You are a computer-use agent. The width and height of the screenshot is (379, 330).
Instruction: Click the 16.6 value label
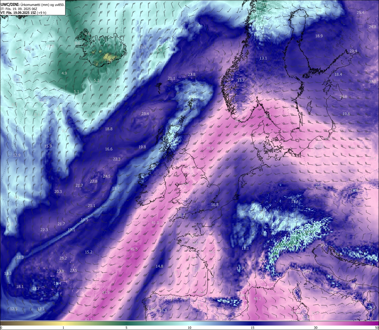[109, 149]
